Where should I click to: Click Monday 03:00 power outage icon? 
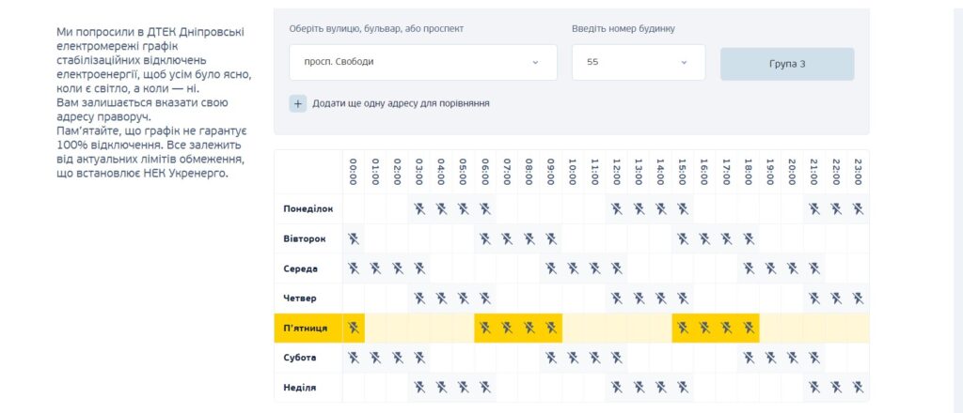419,209
